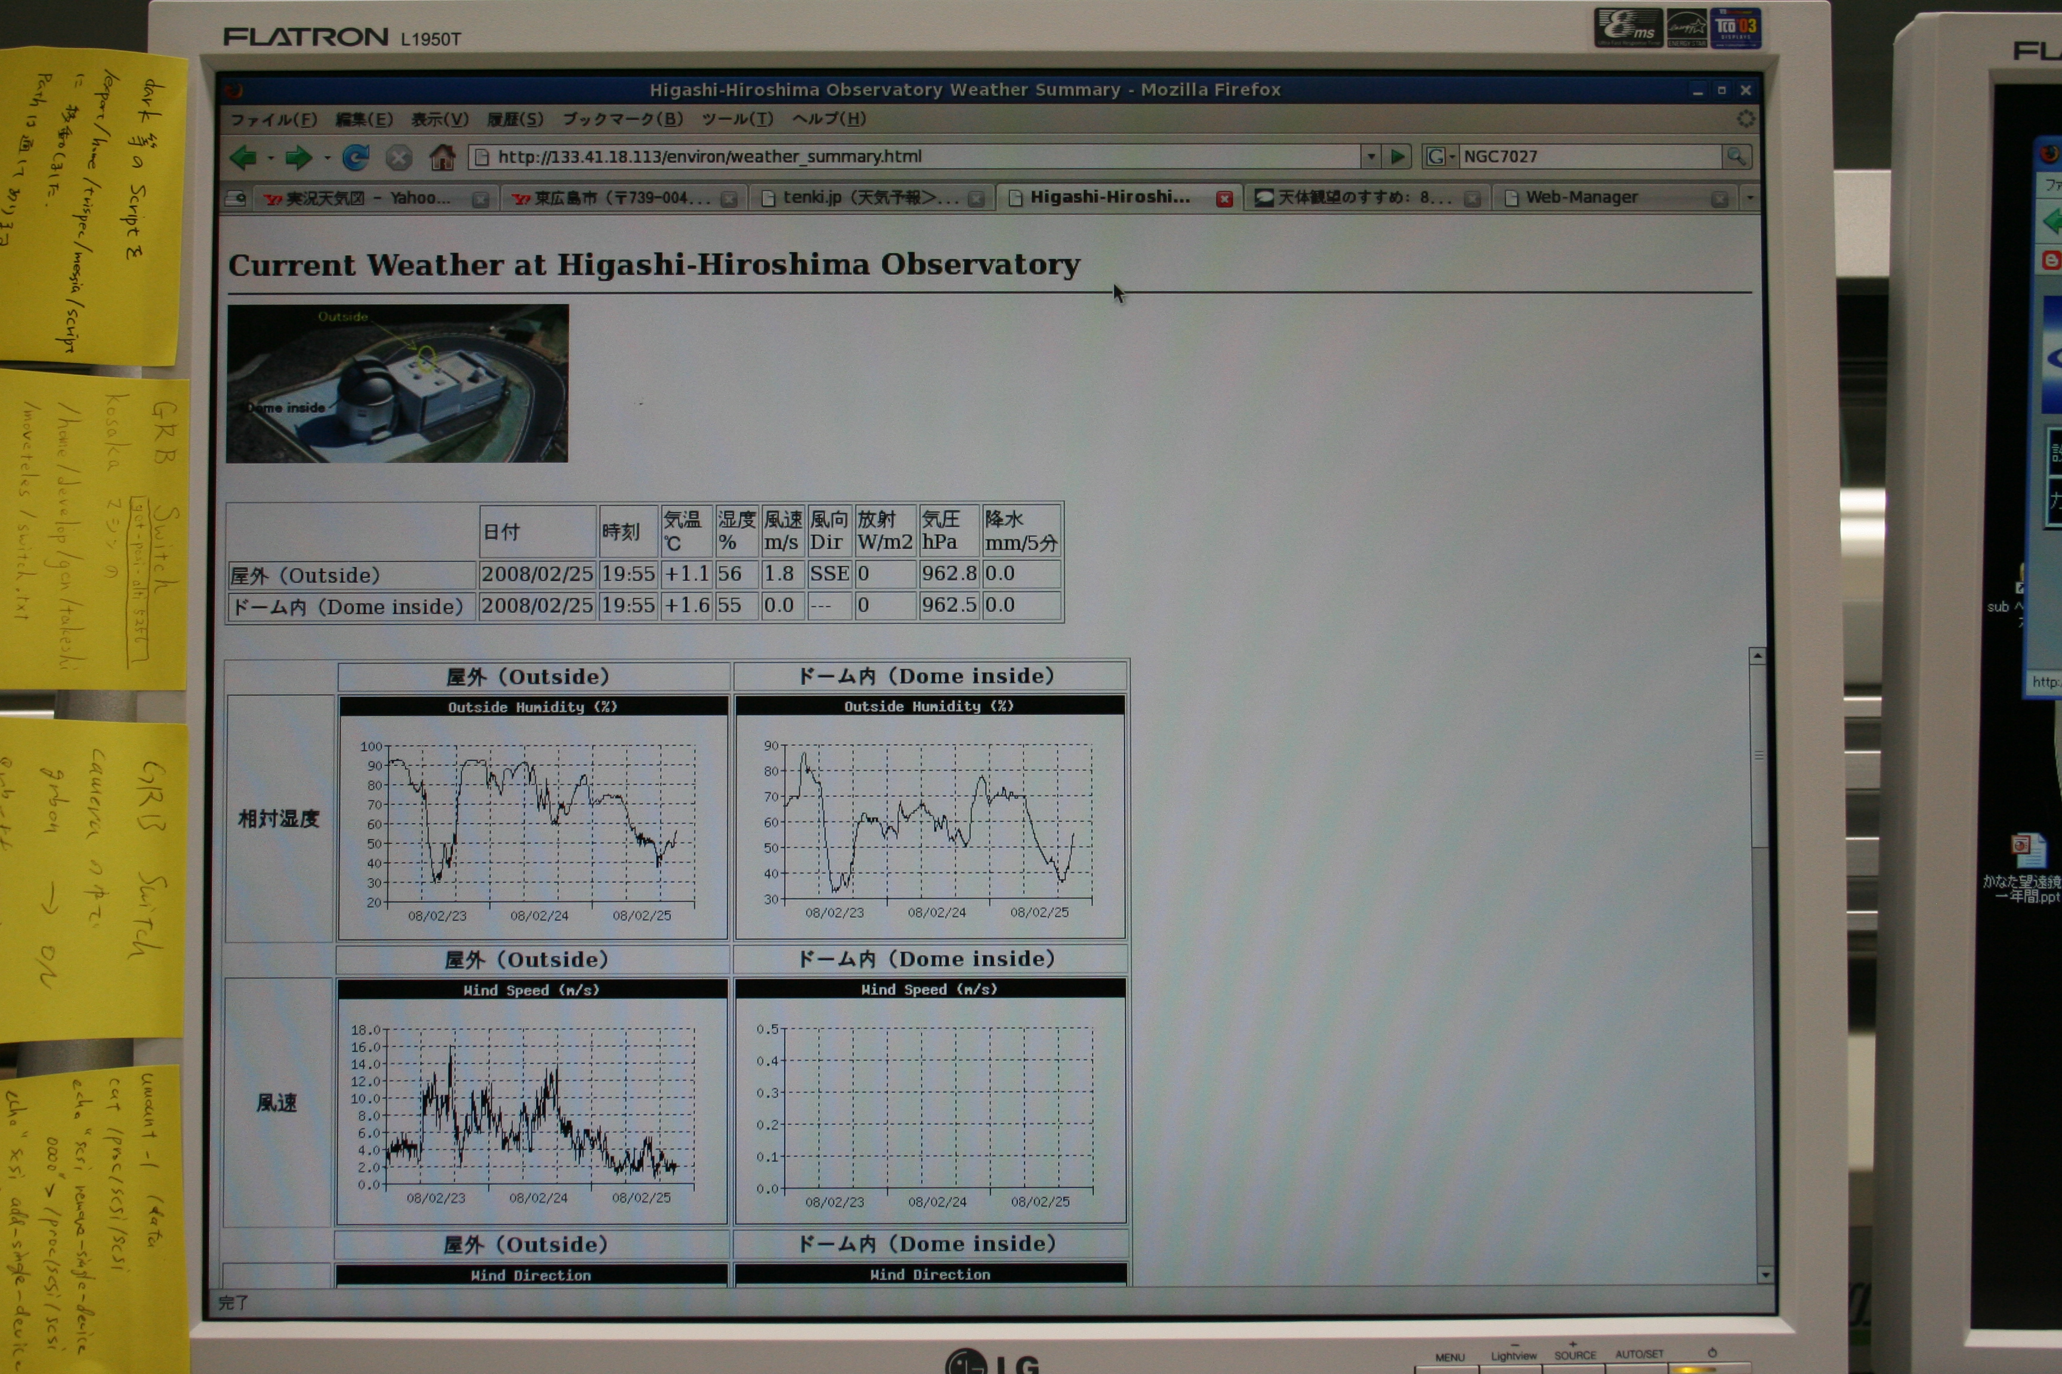Click the search field containing NGC7027
Screen dimensions: 2062x1374
coord(1590,157)
